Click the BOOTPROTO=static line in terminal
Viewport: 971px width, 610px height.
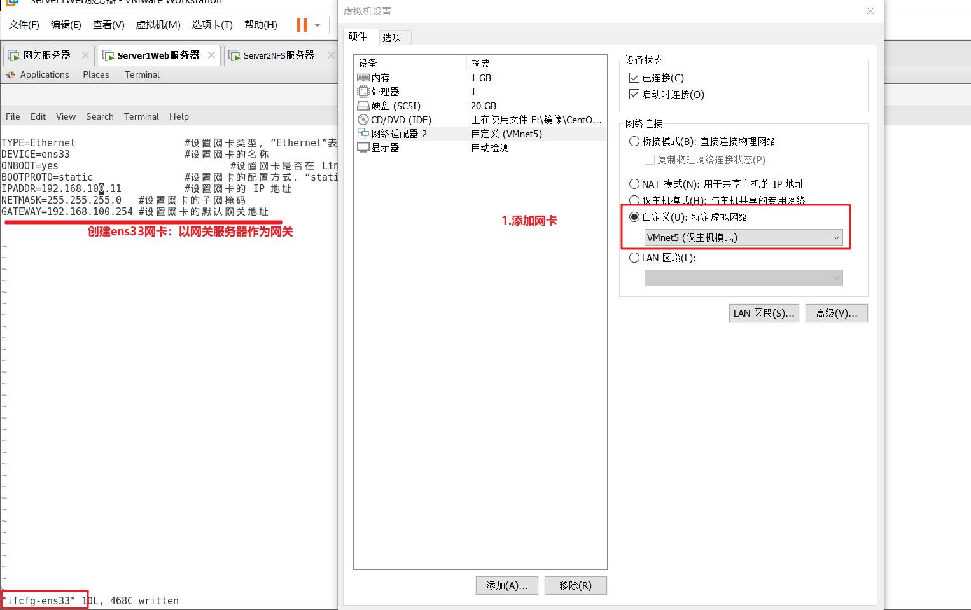pos(47,177)
